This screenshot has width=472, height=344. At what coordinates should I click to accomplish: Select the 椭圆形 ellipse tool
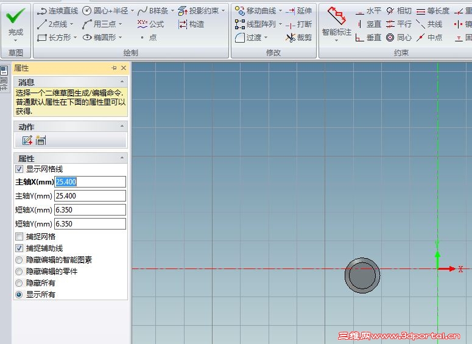click(x=99, y=37)
